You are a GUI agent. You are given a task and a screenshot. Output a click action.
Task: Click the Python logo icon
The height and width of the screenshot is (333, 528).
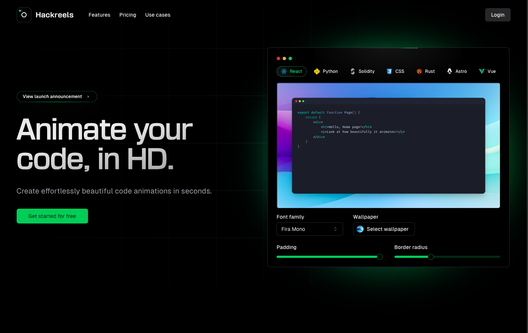pos(317,71)
